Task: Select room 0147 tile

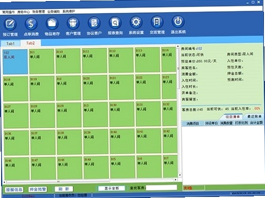Action: pos(43,168)
